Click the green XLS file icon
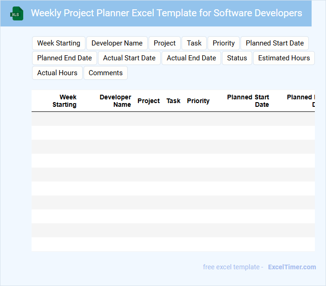This screenshot has height=286, width=326. [x=17, y=13]
